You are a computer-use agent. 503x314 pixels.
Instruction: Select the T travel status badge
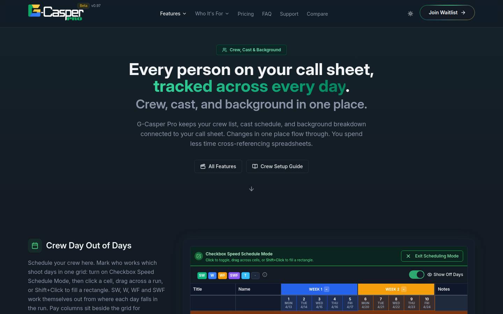click(246, 275)
